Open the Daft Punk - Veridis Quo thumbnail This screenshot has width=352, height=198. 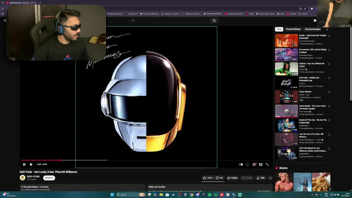coord(286,83)
